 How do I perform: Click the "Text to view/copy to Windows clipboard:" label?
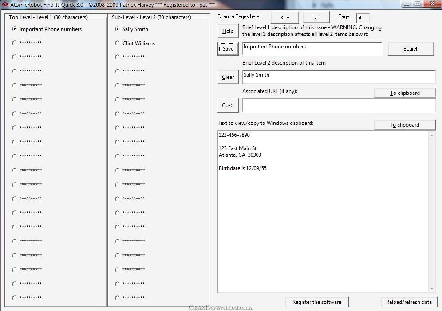click(265, 123)
